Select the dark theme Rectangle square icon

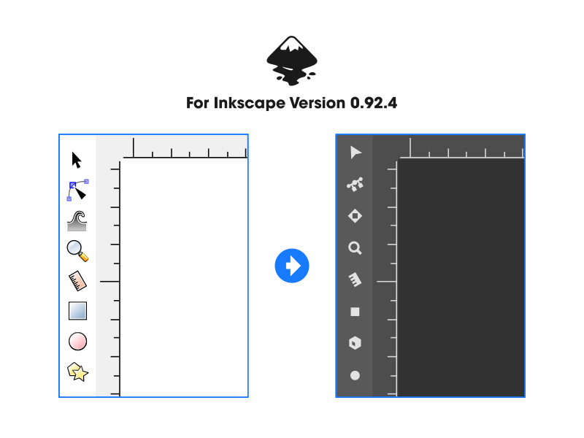355,312
